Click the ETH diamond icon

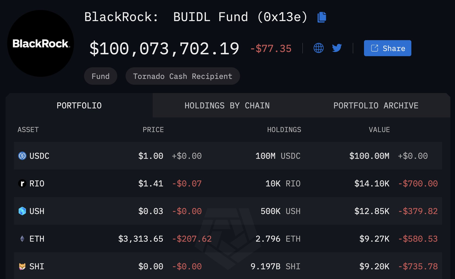(x=22, y=239)
